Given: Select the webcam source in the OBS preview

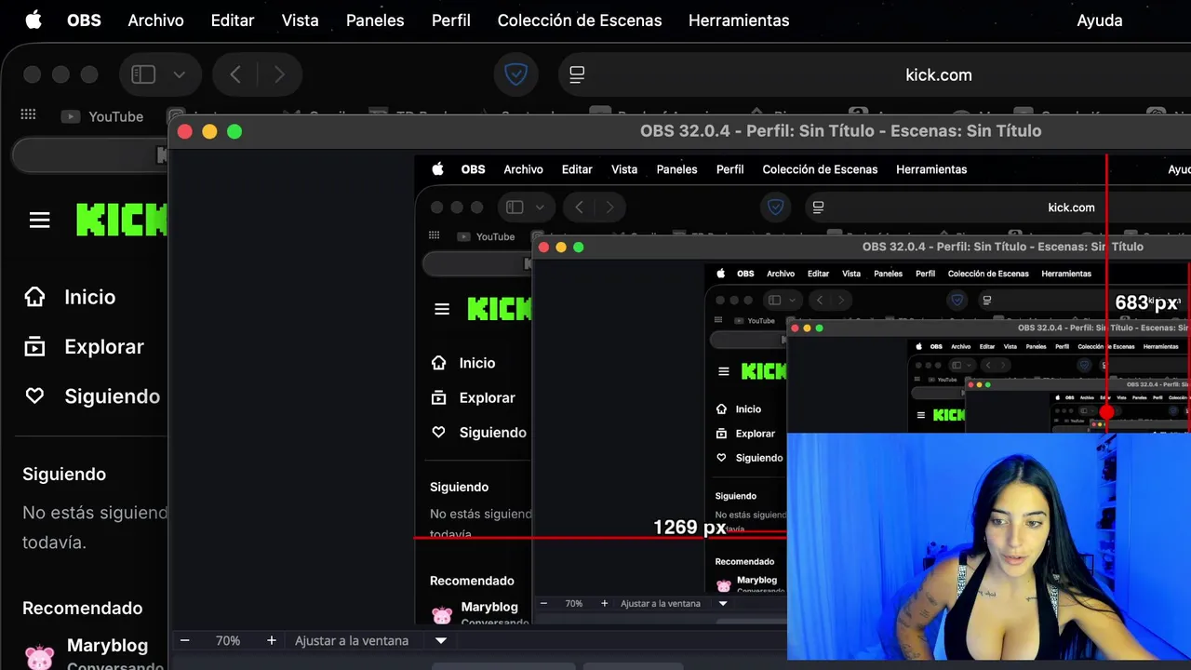Looking at the screenshot, I should 988,546.
